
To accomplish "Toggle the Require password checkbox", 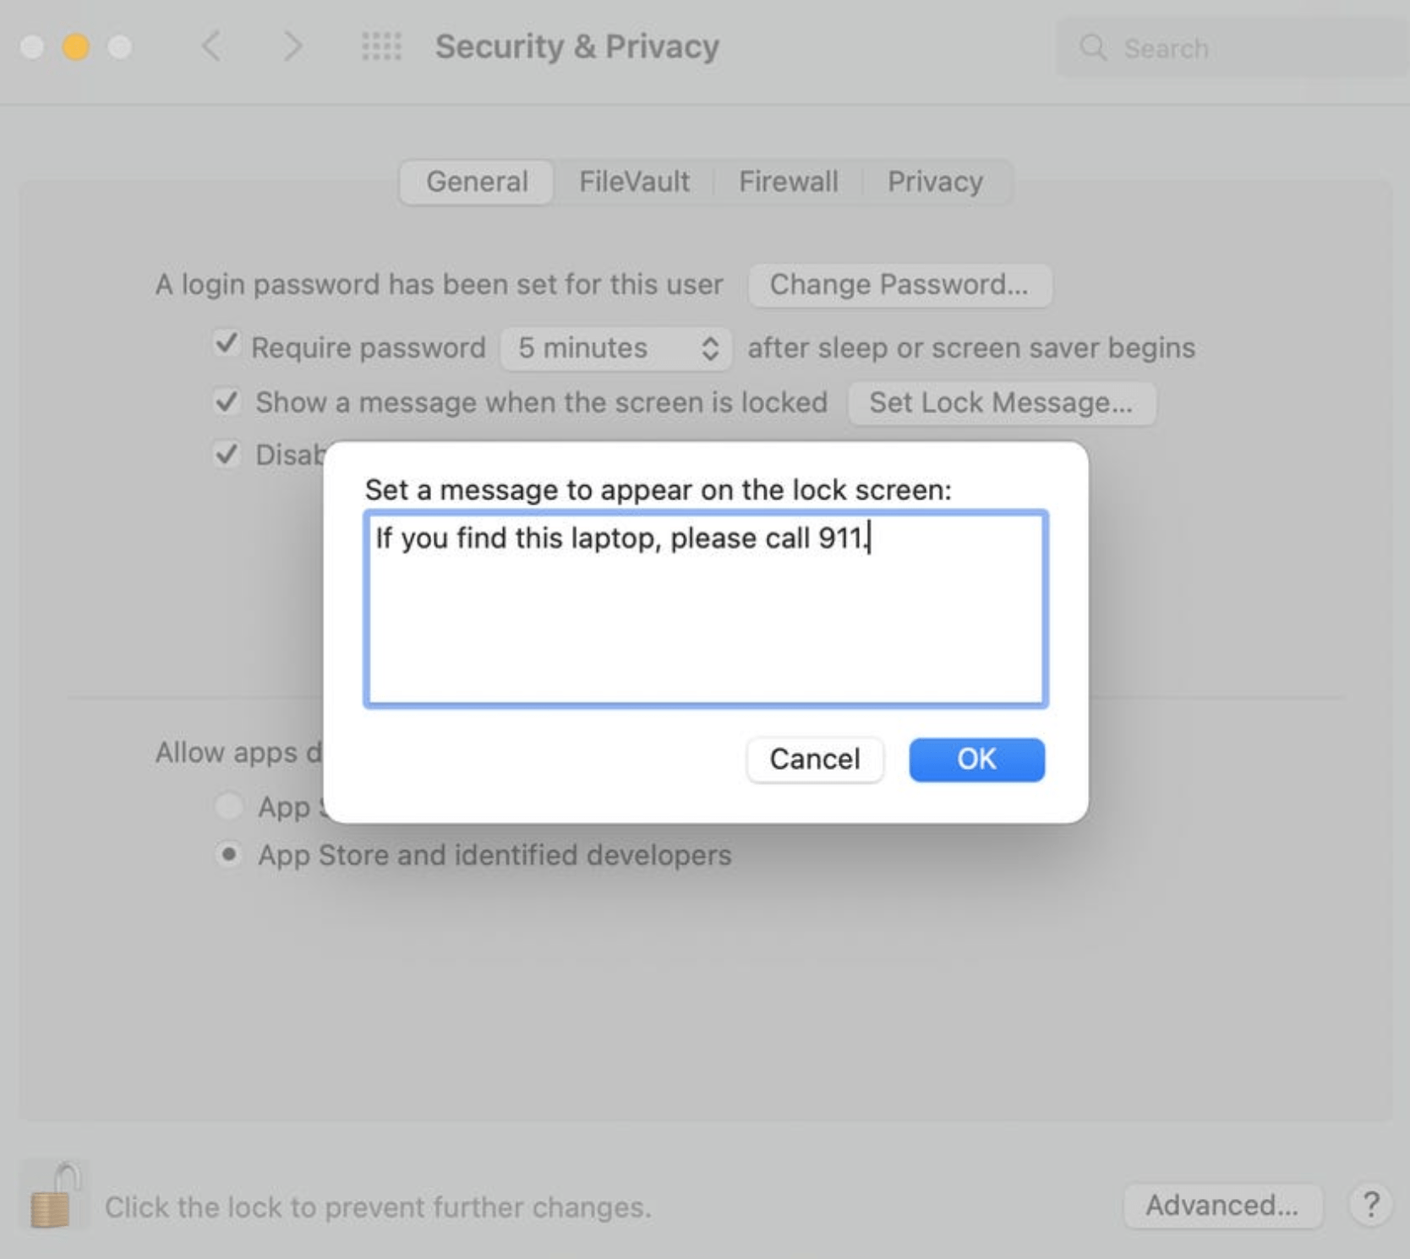I will 227,345.
